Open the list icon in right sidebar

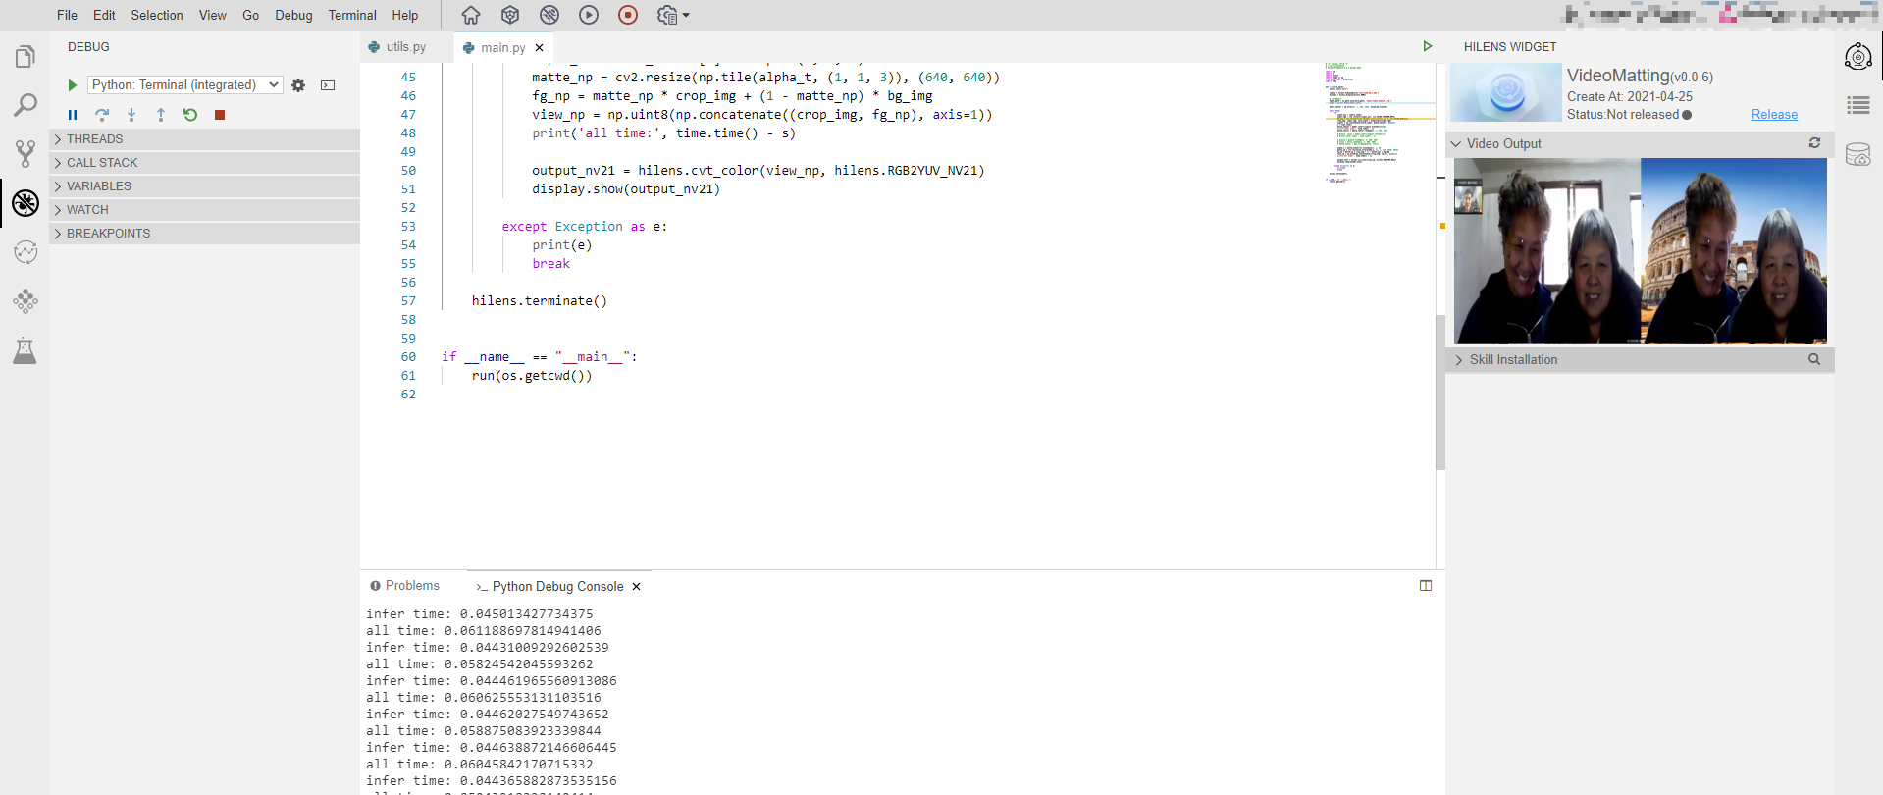[1858, 105]
